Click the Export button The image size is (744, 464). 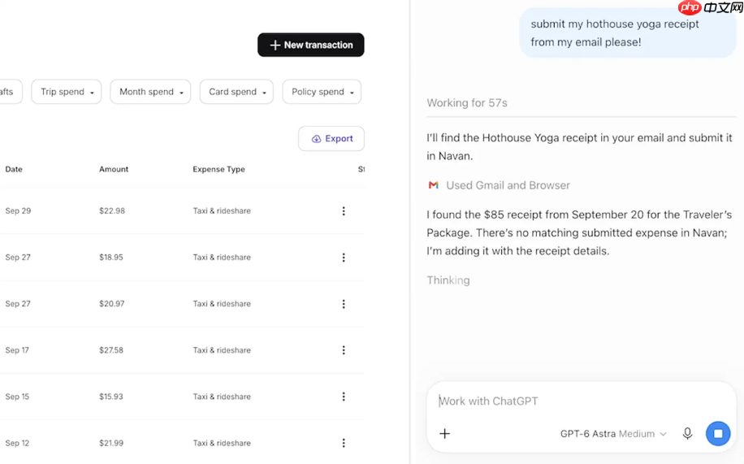[331, 139]
